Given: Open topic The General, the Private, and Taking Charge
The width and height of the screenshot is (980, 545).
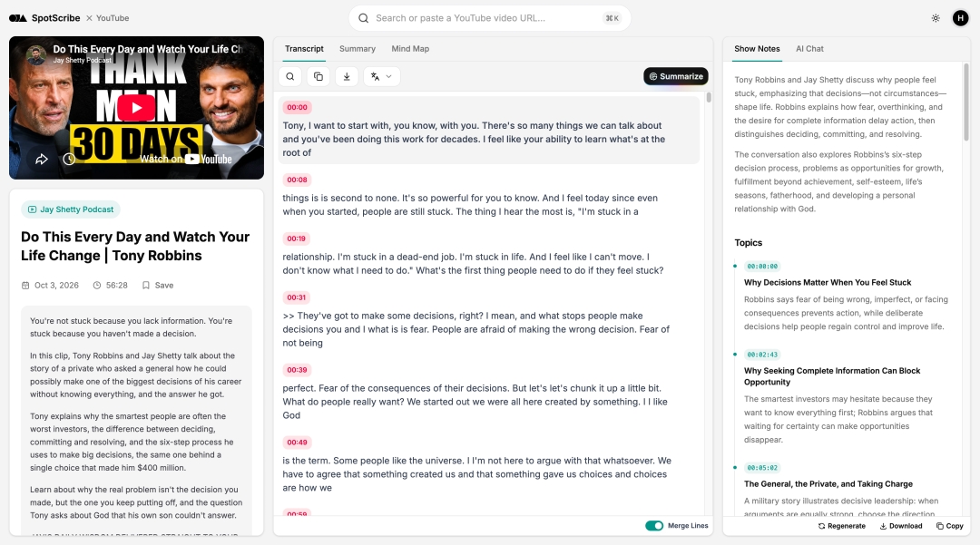Looking at the screenshot, I should [828, 484].
